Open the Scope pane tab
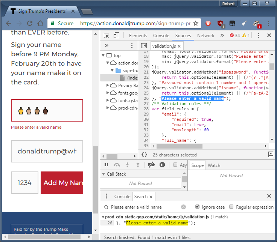 point(198,165)
